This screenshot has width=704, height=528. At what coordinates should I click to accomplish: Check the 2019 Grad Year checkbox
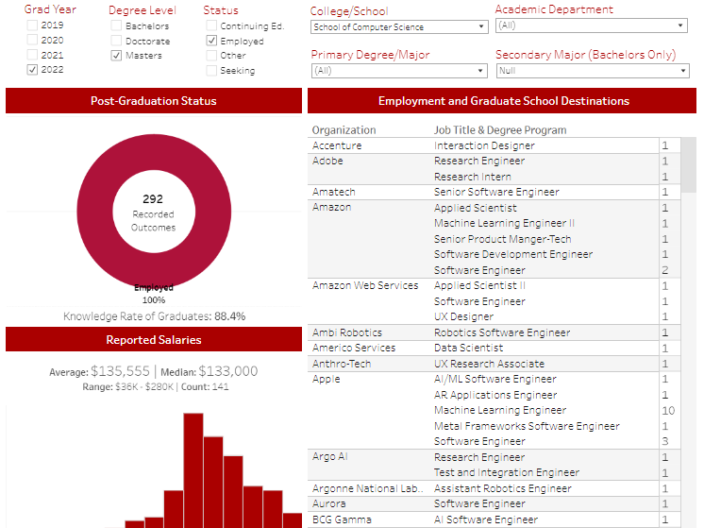(x=32, y=26)
